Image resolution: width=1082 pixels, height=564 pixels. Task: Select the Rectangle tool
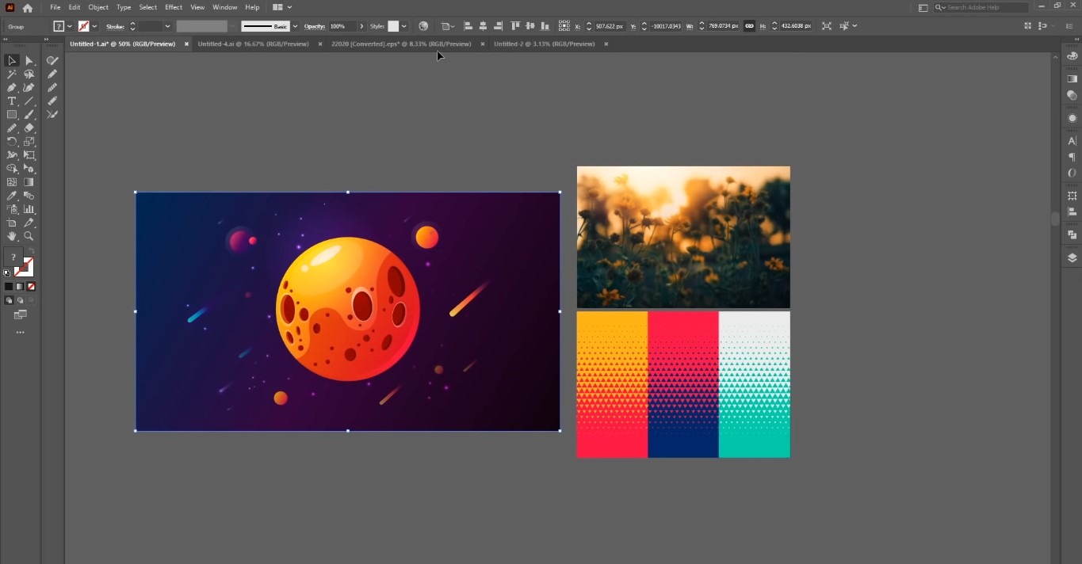[11, 114]
